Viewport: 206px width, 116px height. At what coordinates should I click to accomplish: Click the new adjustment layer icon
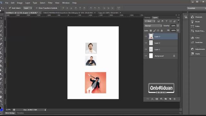(161, 99)
